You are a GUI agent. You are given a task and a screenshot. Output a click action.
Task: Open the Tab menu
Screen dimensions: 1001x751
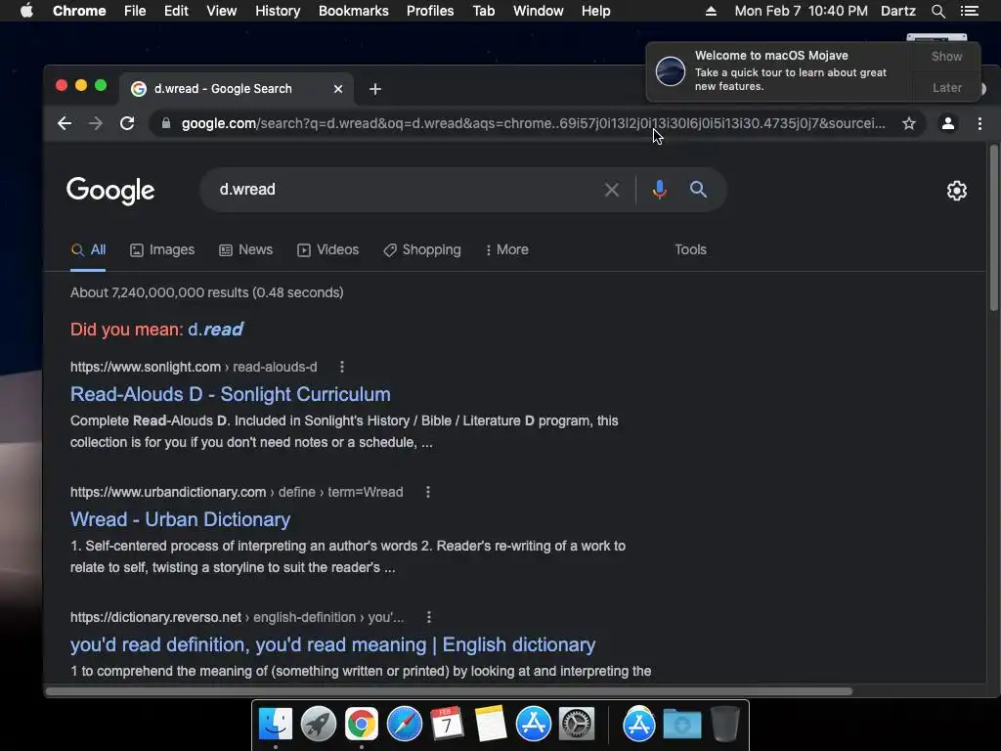click(483, 11)
